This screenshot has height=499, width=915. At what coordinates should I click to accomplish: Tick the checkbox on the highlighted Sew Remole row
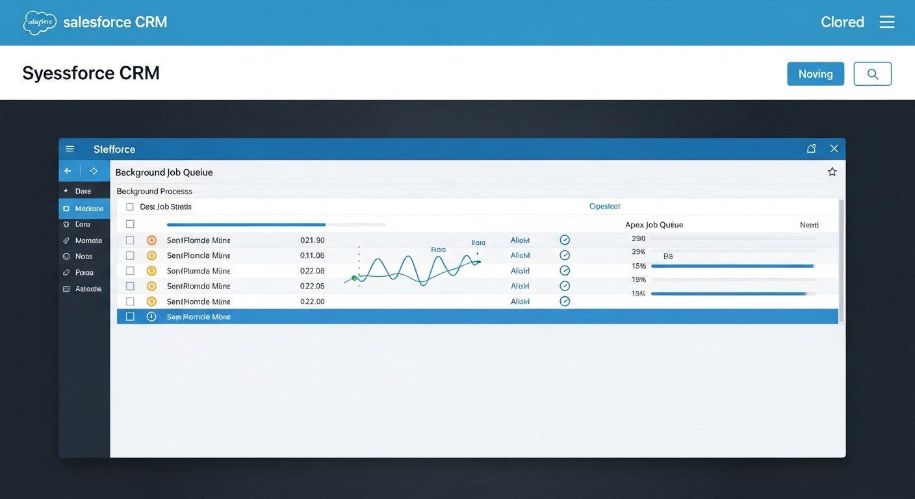coord(129,316)
